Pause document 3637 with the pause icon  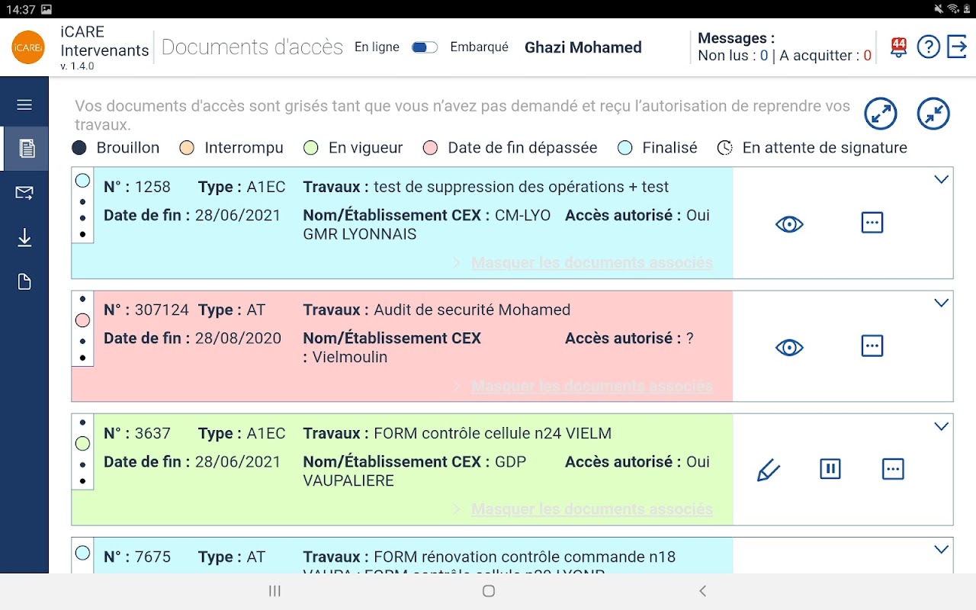pos(830,469)
